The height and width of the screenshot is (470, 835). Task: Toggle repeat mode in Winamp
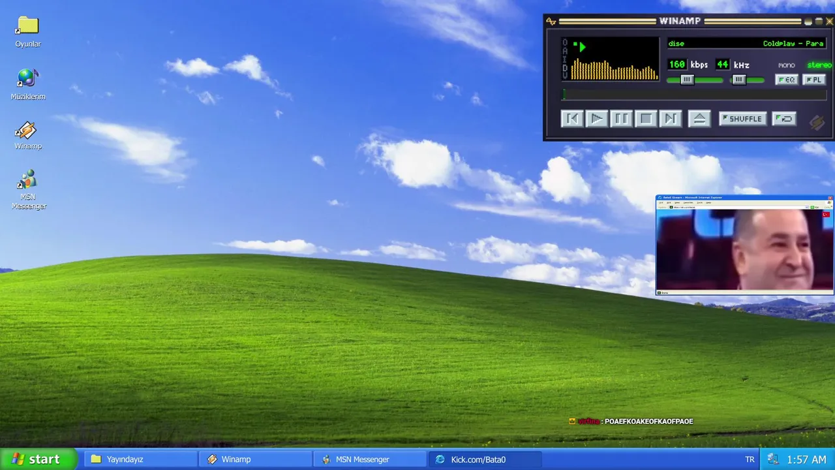(783, 119)
